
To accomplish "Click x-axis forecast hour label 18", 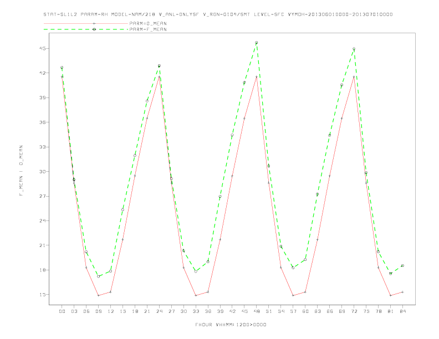I will (135, 311).
